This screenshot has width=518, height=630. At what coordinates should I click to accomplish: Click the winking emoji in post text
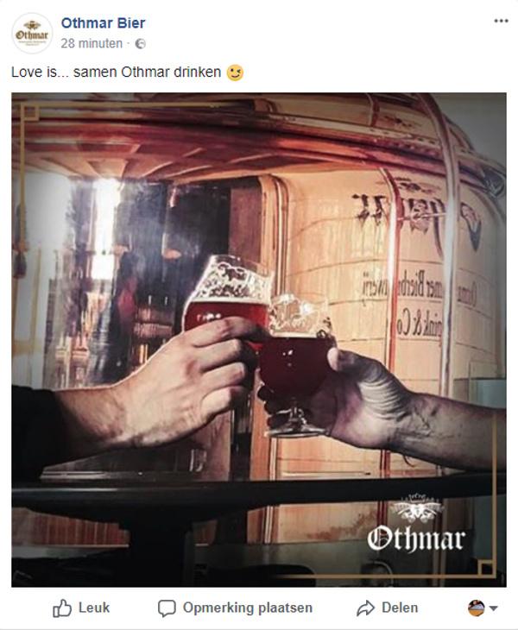[235, 72]
